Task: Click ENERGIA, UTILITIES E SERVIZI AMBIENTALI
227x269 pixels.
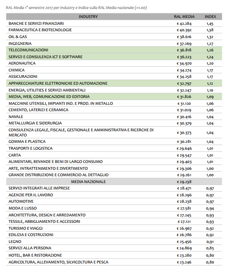Action: point(47,90)
